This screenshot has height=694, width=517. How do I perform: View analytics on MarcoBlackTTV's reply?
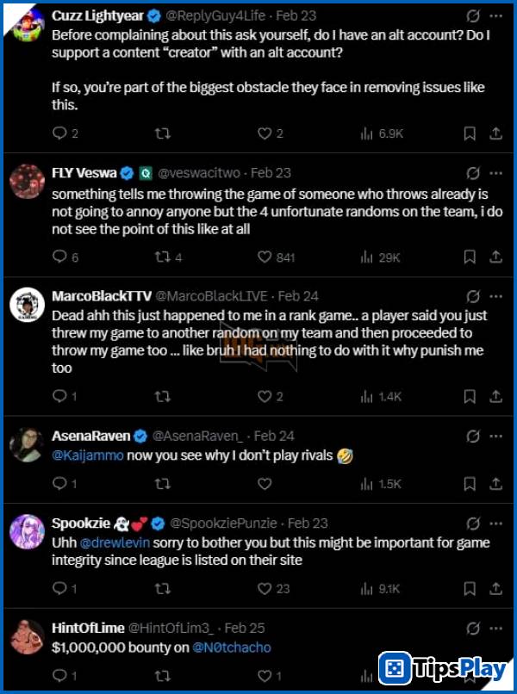click(365, 396)
